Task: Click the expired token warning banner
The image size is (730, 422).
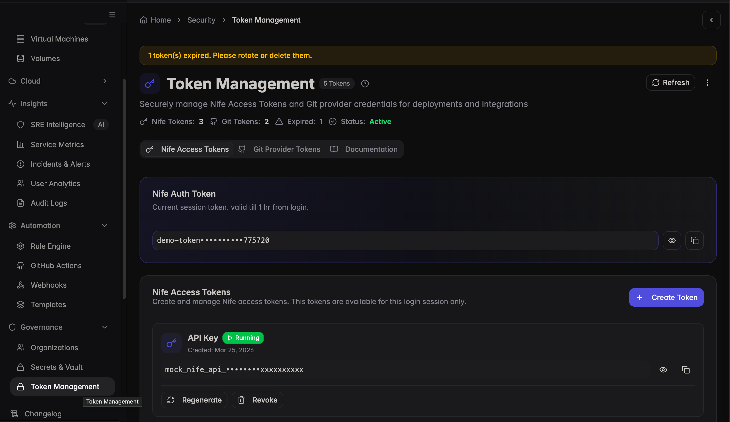Action: tap(428, 55)
